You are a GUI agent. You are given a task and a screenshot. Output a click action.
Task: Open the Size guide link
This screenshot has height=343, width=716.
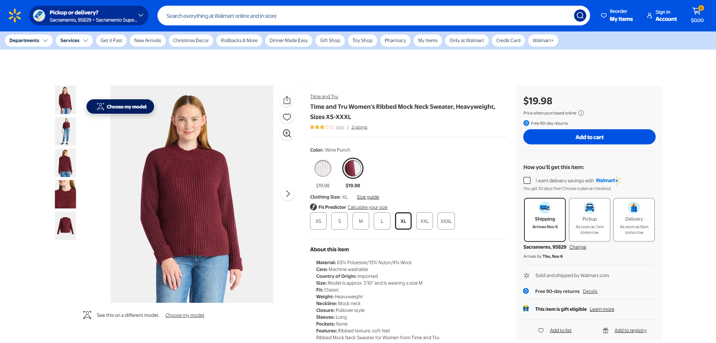pyautogui.click(x=368, y=197)
